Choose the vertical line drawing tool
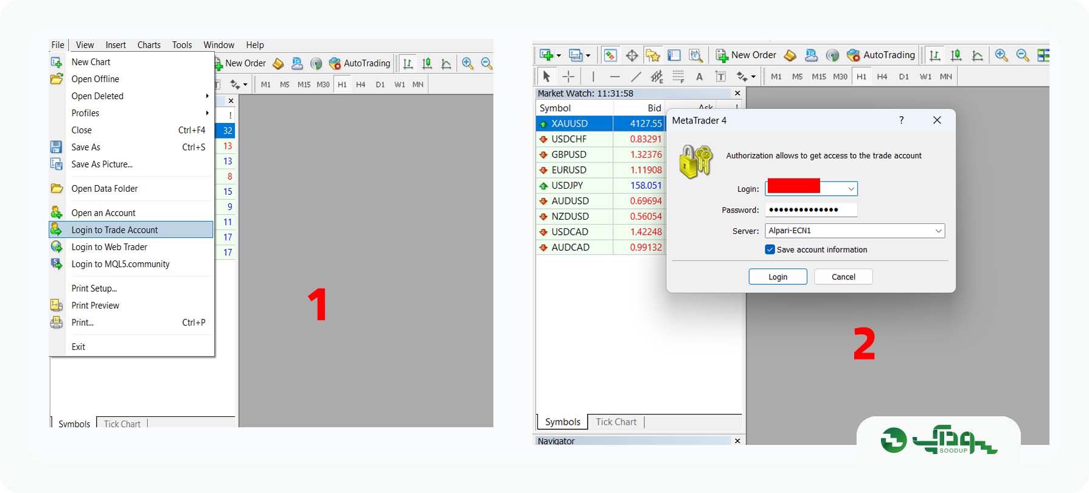Viewport: 1089px width, 493px height. tap(593, 77)
